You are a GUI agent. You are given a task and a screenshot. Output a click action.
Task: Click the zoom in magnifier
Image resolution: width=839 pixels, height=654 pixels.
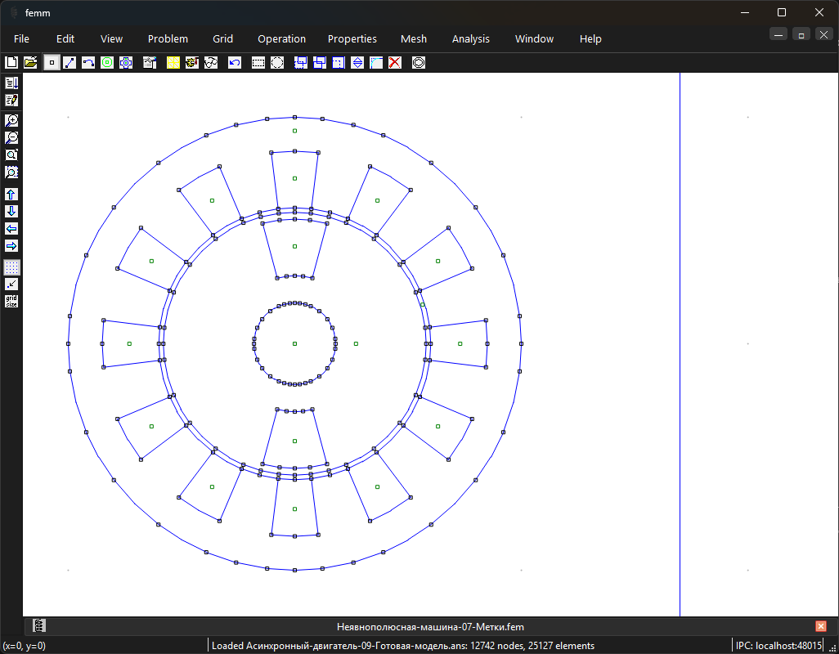click(x=11, y=120)
